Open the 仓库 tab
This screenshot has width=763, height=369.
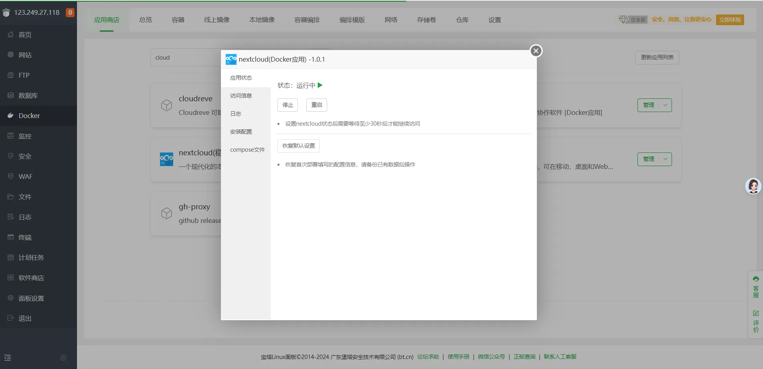[x=462, y=20]
